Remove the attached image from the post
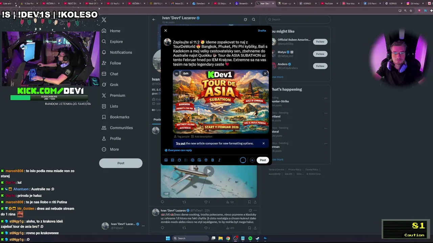Viewport: 433px width, 243px height. click(x=265, y=74)
